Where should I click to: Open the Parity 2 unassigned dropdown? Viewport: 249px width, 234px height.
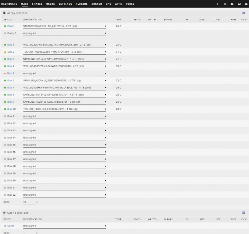click(x=65, y=33)
